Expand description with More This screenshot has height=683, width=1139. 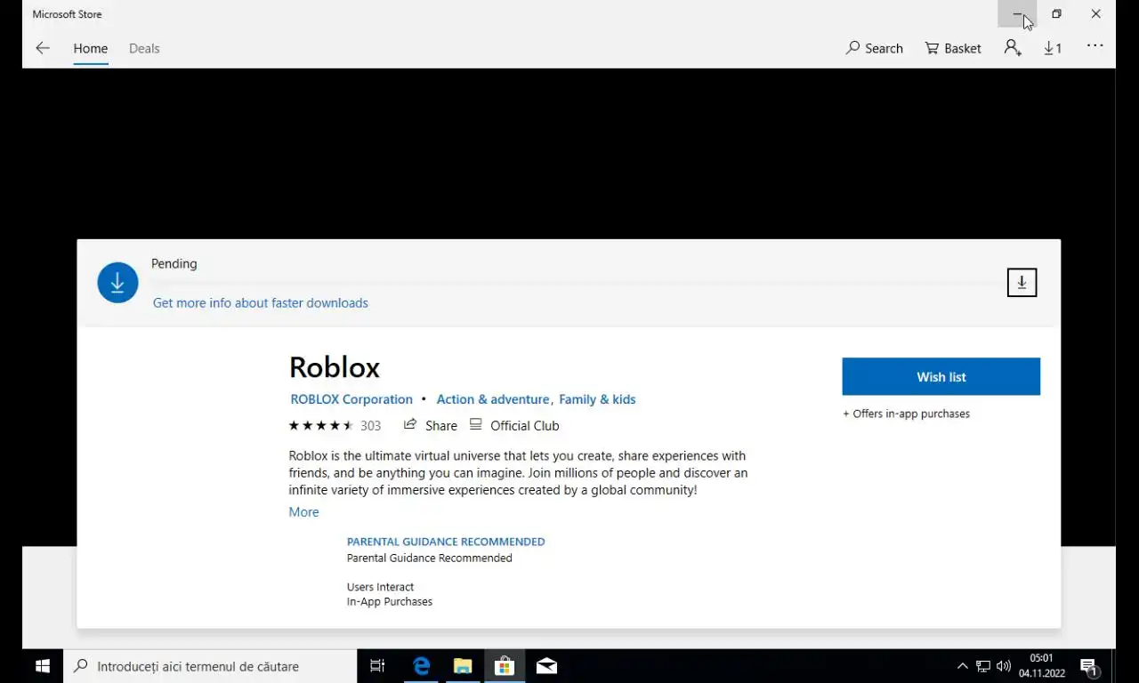coord(303,512)
